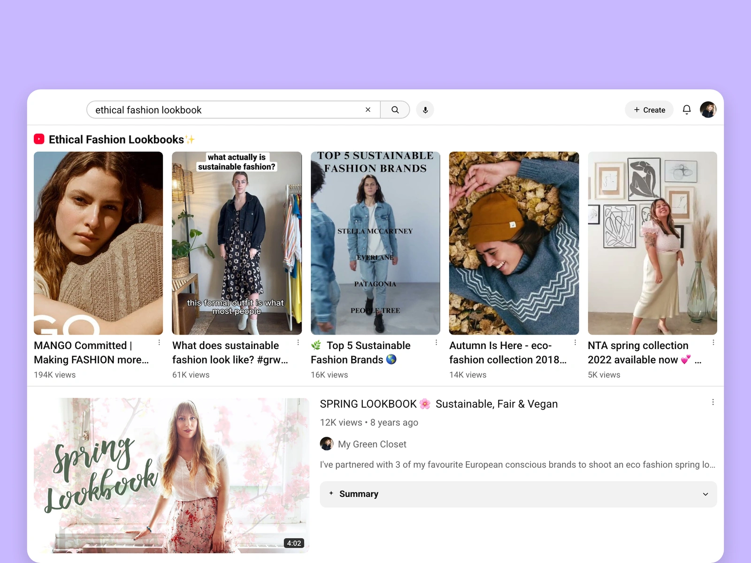This screenshot has height=563, width=751.
Task: Open more options for NTA spring collection video
Action: 713,342
